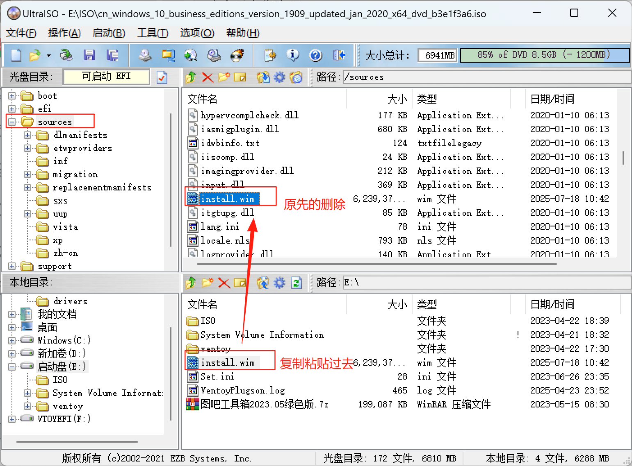Screen dimensions: 632x466
Task: Open the 启动(B) menu
Action: 109,33
